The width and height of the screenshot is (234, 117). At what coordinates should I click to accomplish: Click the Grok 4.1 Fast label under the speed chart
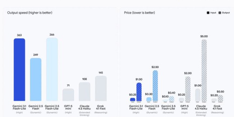101,107
